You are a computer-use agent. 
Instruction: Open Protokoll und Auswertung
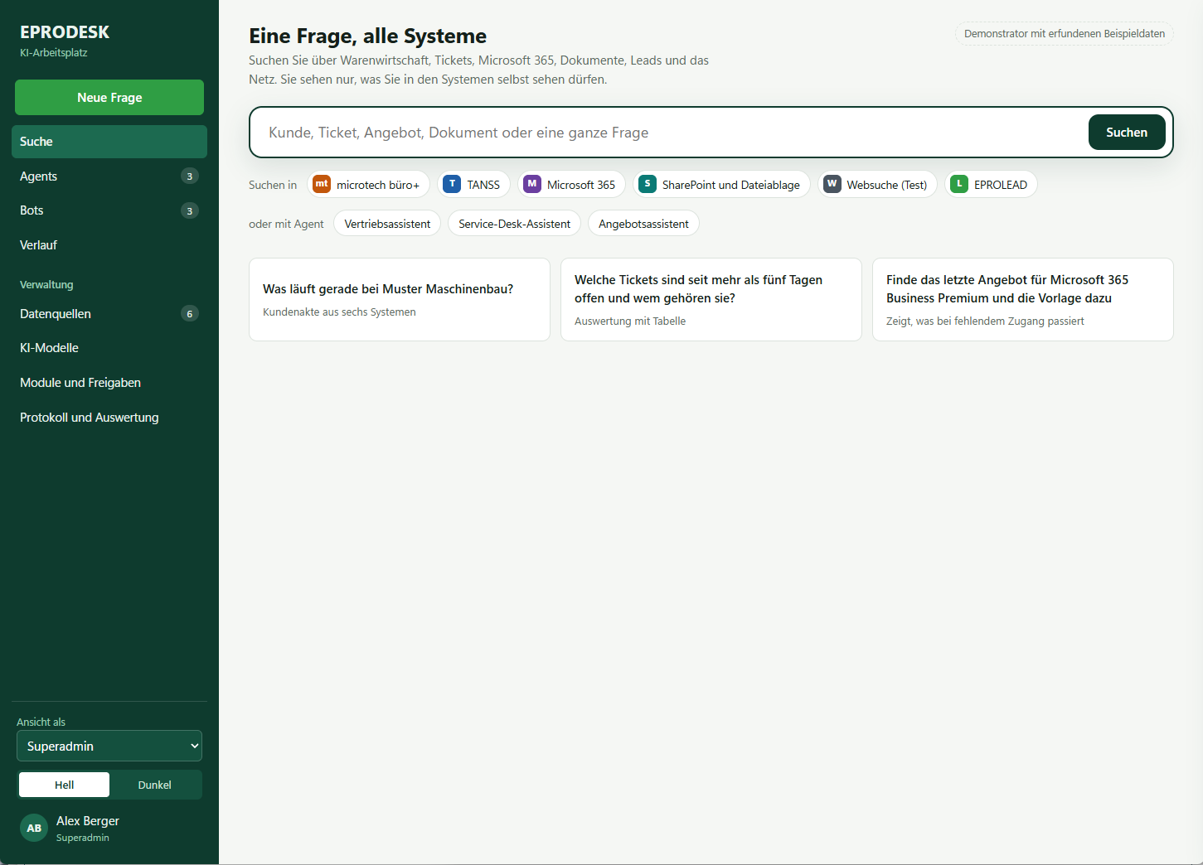coord(109,418)
